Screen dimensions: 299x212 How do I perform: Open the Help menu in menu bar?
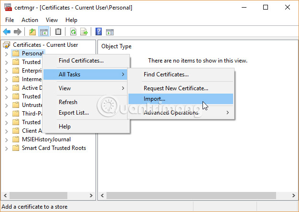pos(71,20)
